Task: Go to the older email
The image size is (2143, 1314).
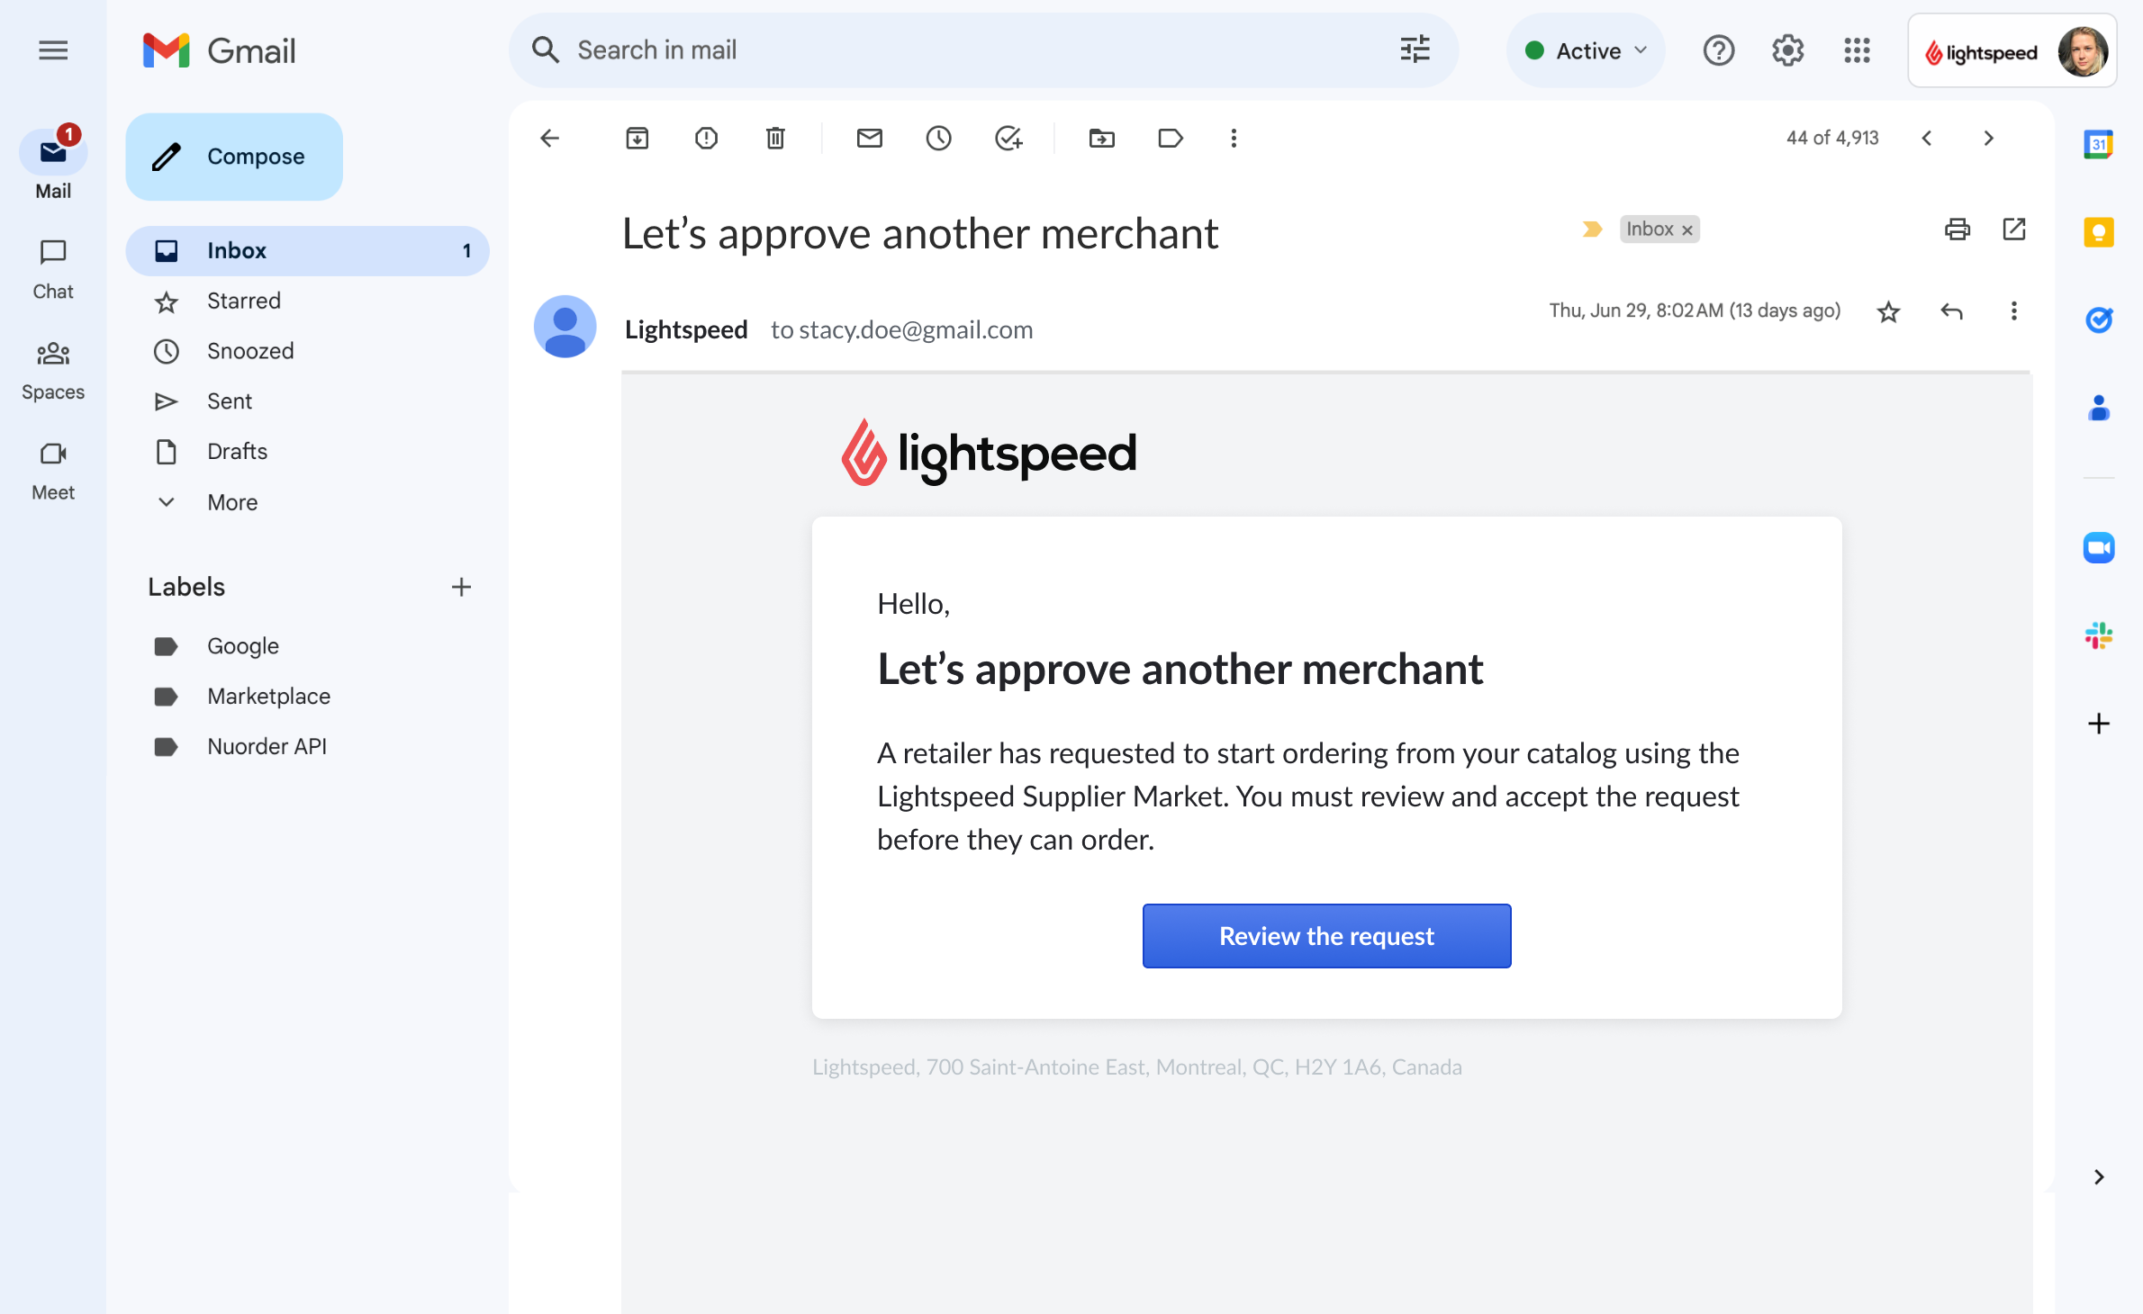Action: [1989, 139]
